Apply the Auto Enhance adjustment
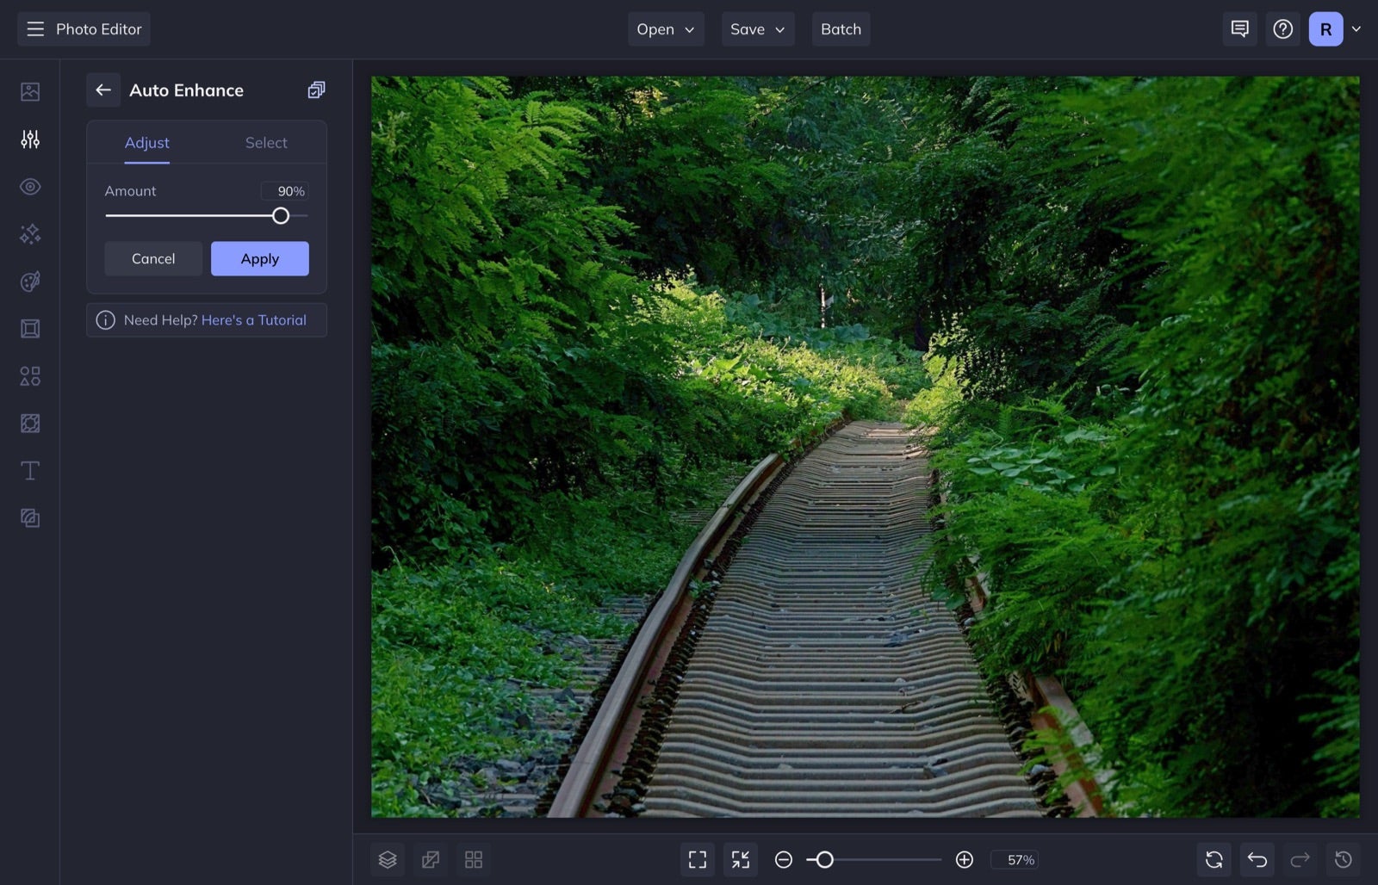Viewport: 1378px width, 885px height. [x=259, y=258]
